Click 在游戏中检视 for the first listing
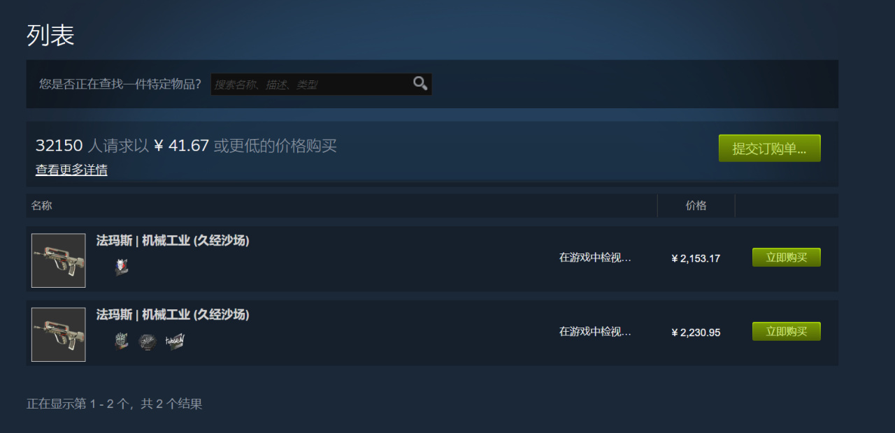 coord(595,258)
